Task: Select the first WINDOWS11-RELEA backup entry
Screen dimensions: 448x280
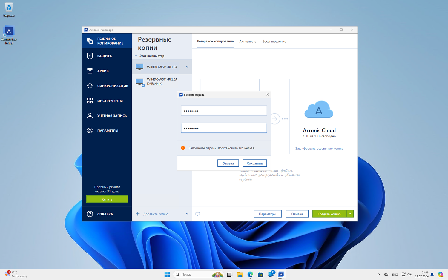Action: (162, 67)
